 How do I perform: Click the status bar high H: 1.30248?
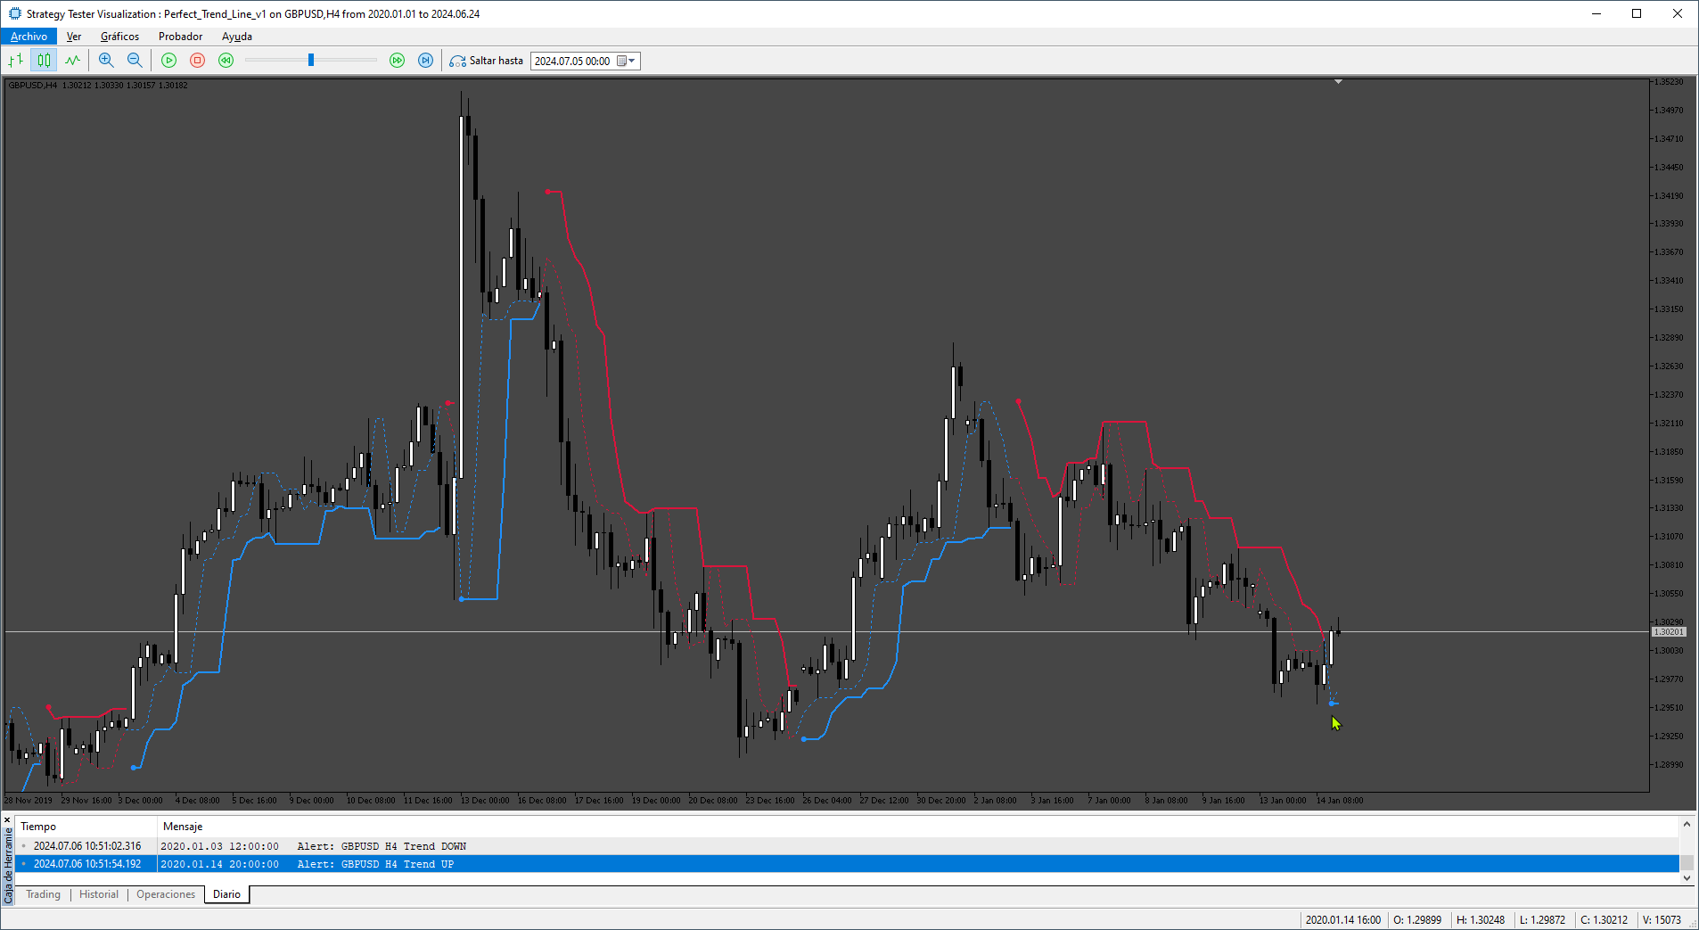(1480, 920)
